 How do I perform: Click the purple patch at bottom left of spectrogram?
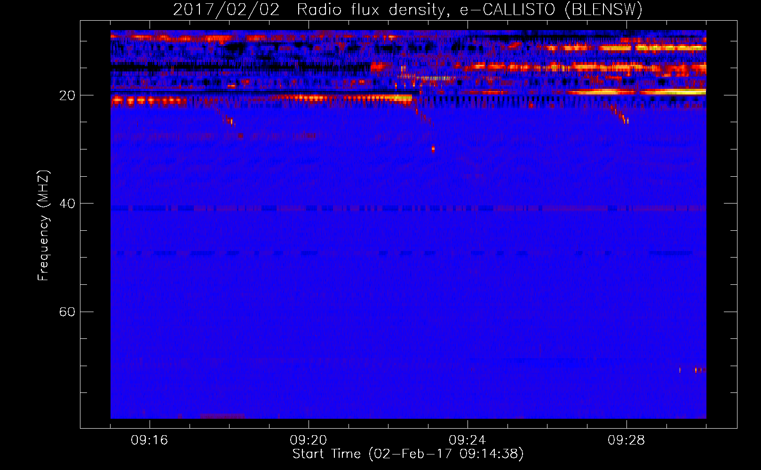click(222, 416)
